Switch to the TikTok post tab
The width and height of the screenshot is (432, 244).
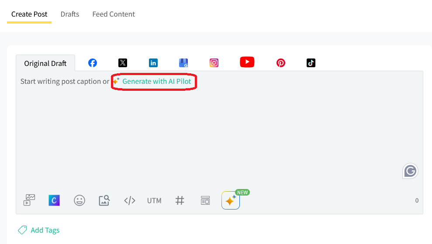311,63
